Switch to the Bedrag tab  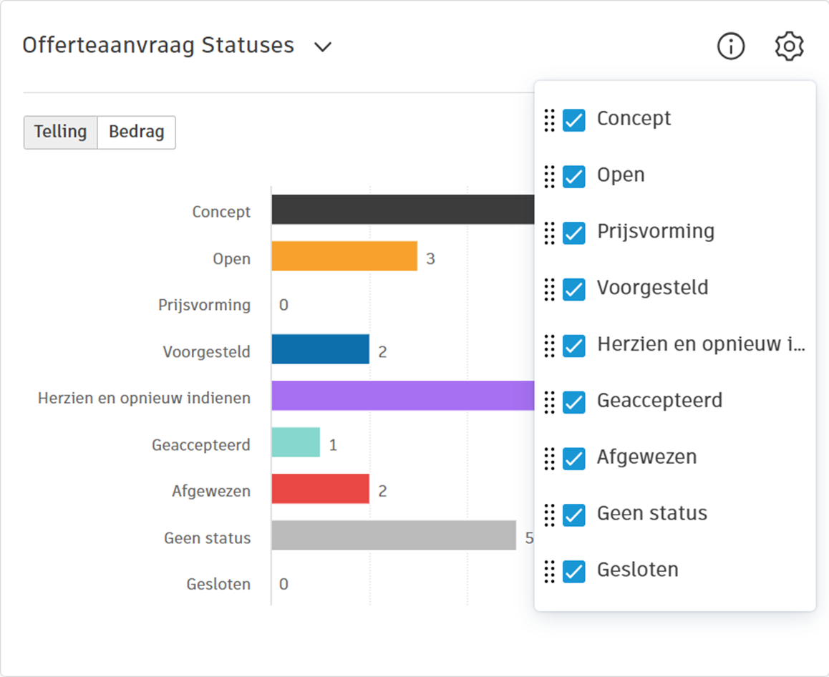tap(136, 132)
